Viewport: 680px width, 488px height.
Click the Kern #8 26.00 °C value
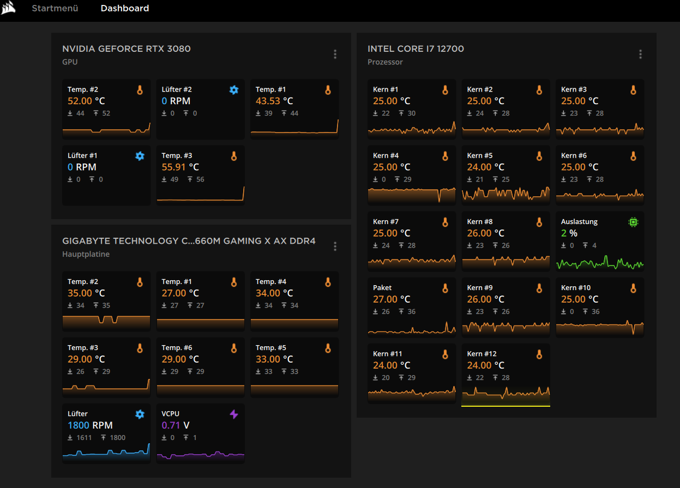tap(486, 233)
